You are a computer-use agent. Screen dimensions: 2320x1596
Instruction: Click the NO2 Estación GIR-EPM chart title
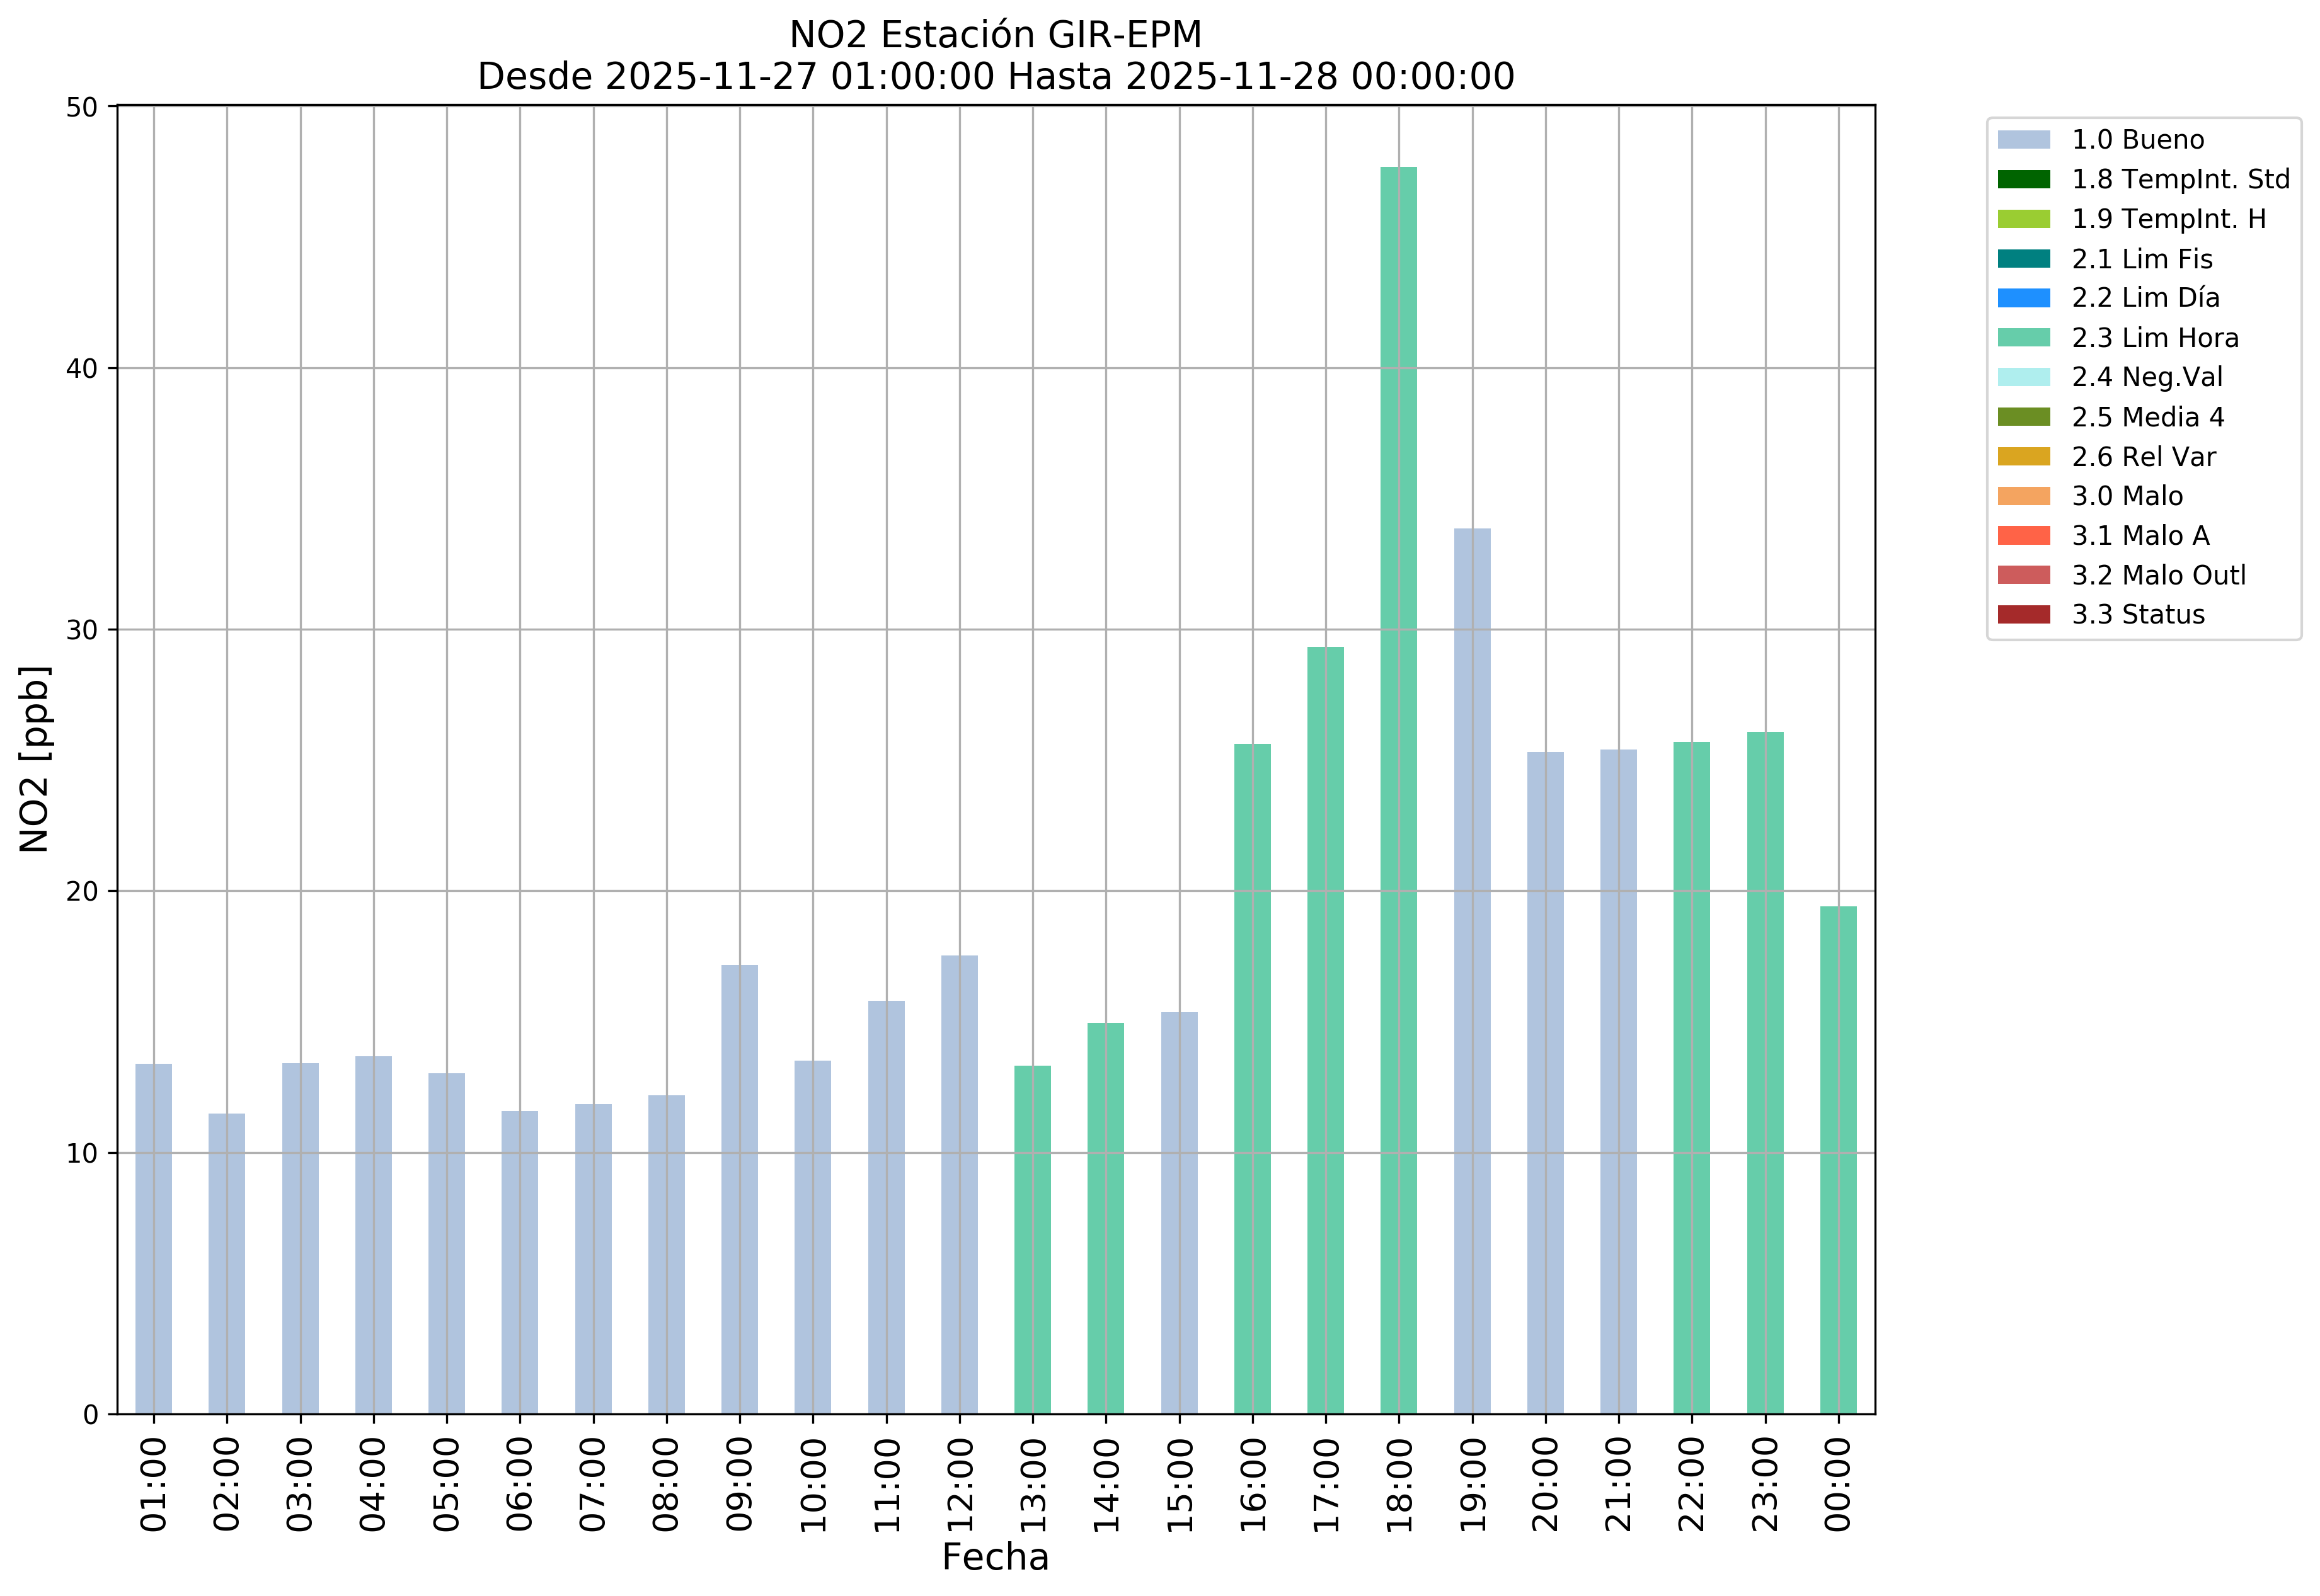coord(996,35)
